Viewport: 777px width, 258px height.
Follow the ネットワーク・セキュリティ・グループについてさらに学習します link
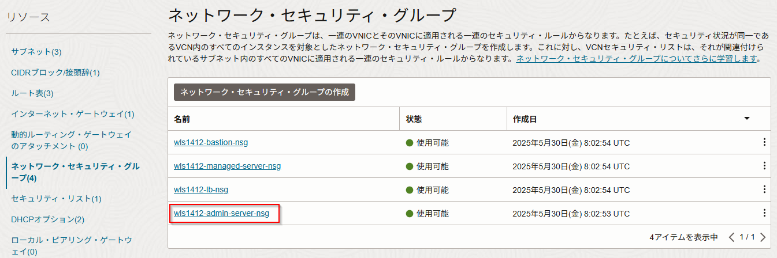coord(636,59)
